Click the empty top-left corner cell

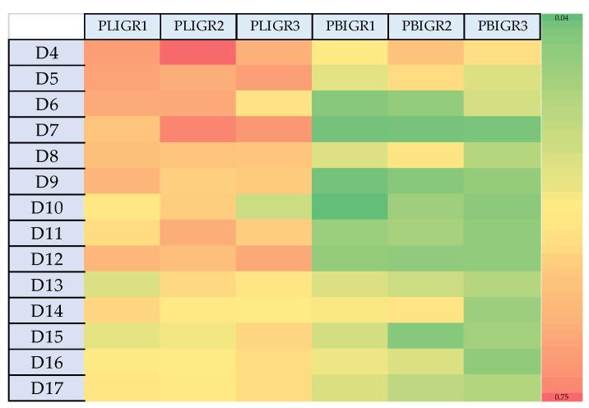point(46,26)
